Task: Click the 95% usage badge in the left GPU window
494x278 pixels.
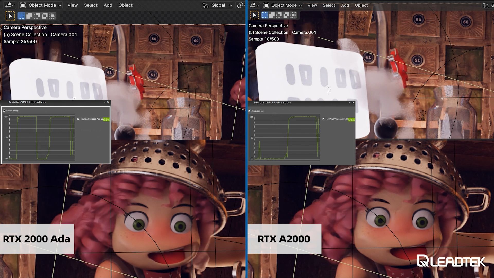Action: click(x=106, y=119)
